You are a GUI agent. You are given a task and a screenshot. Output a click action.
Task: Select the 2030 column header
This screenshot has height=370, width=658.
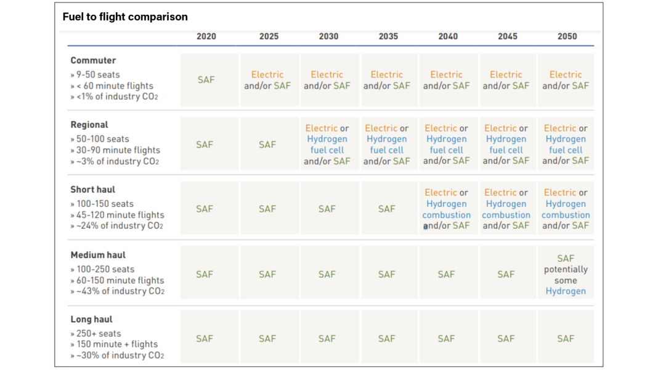pos(328,36)
